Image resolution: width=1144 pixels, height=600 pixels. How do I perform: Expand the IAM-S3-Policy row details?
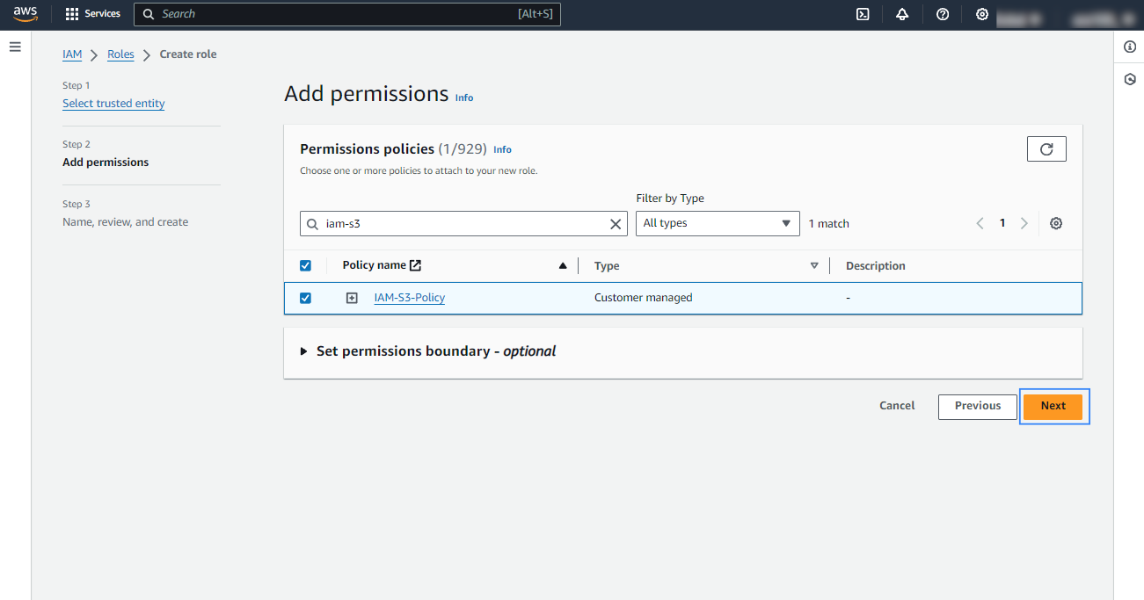coord(352,298)
